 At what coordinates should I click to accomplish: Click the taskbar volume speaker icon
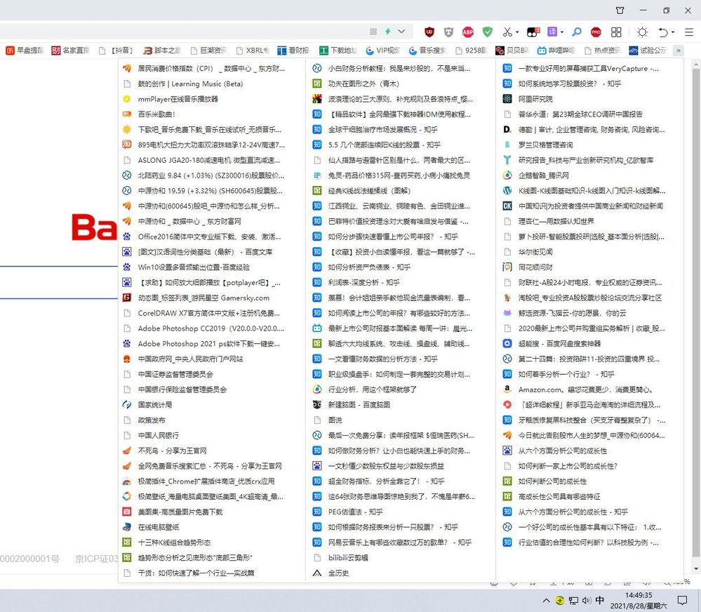click(x=587, y=600)
